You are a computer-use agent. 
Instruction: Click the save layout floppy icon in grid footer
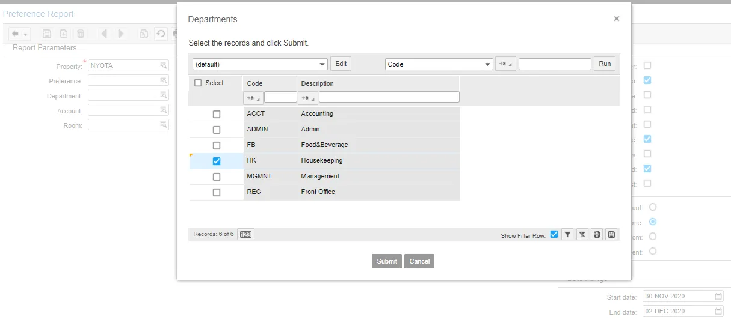point(611,234)
